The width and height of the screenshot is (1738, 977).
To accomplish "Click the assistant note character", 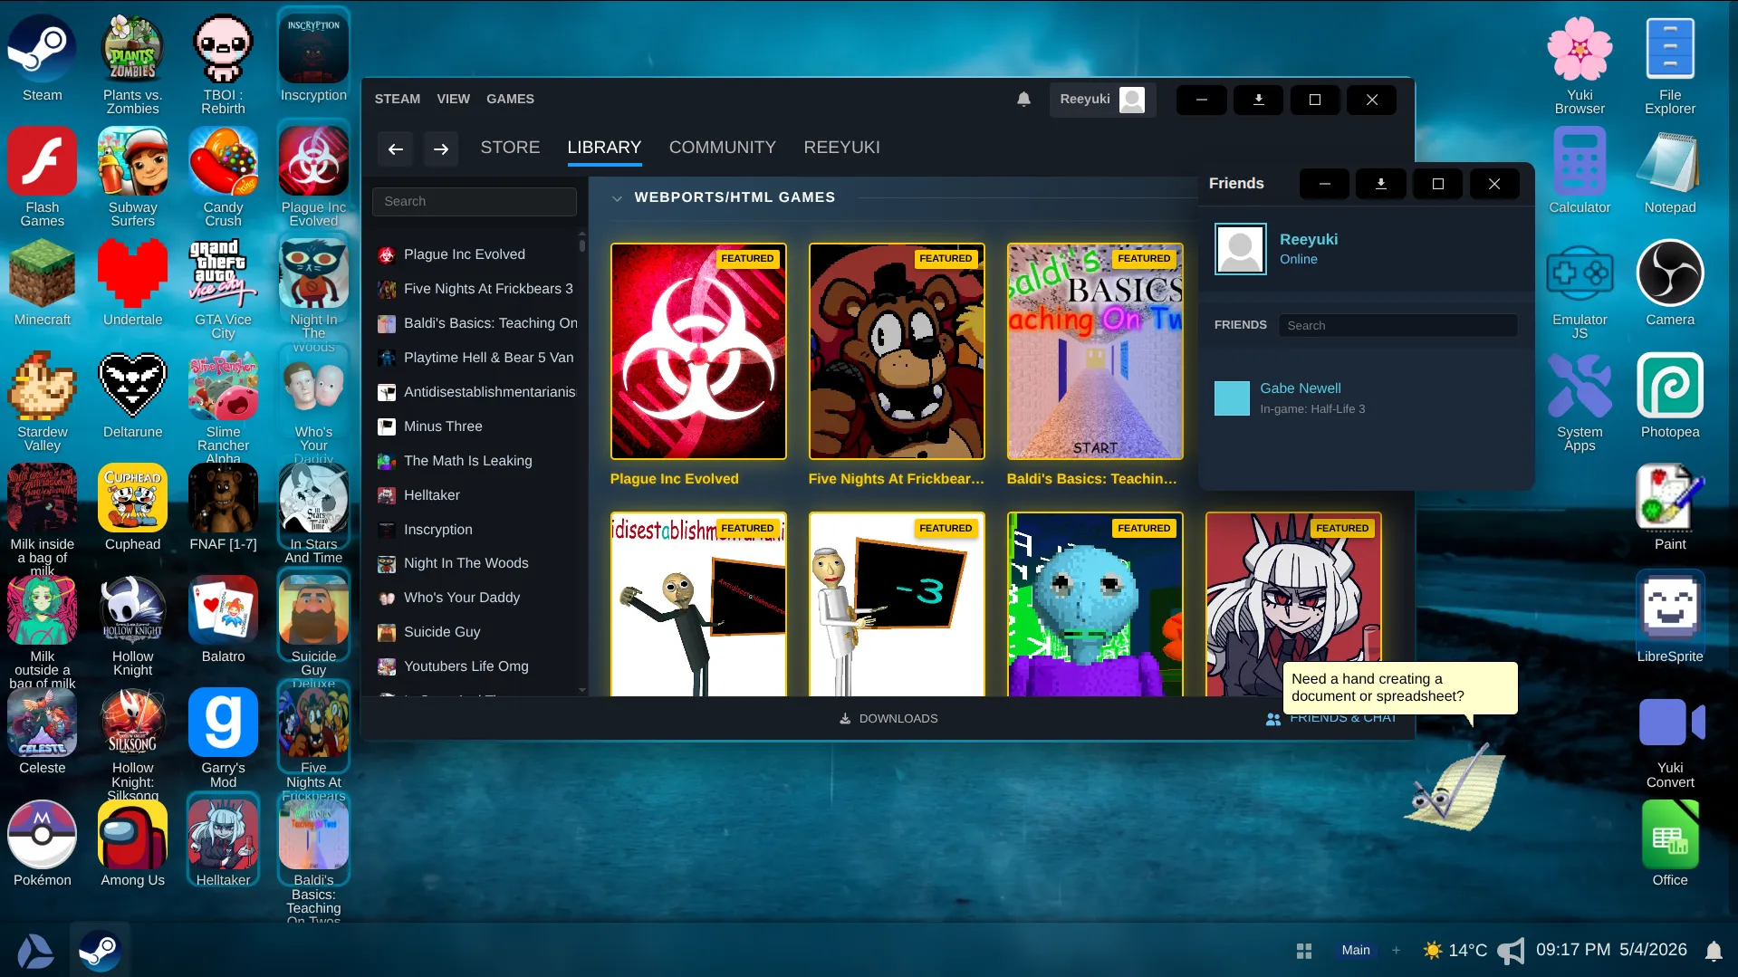I will (x=1455, y=787).
